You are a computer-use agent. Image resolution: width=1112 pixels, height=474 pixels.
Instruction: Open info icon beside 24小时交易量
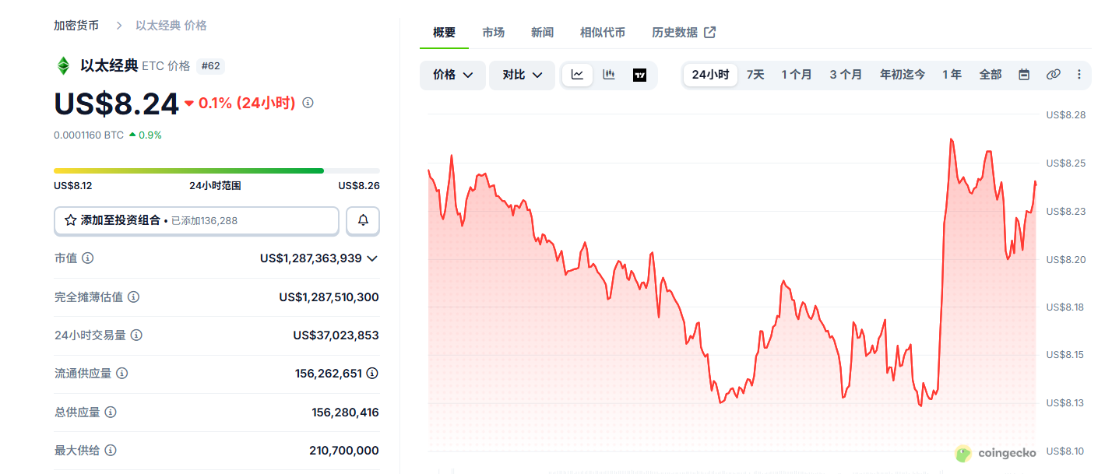point(136,335)
